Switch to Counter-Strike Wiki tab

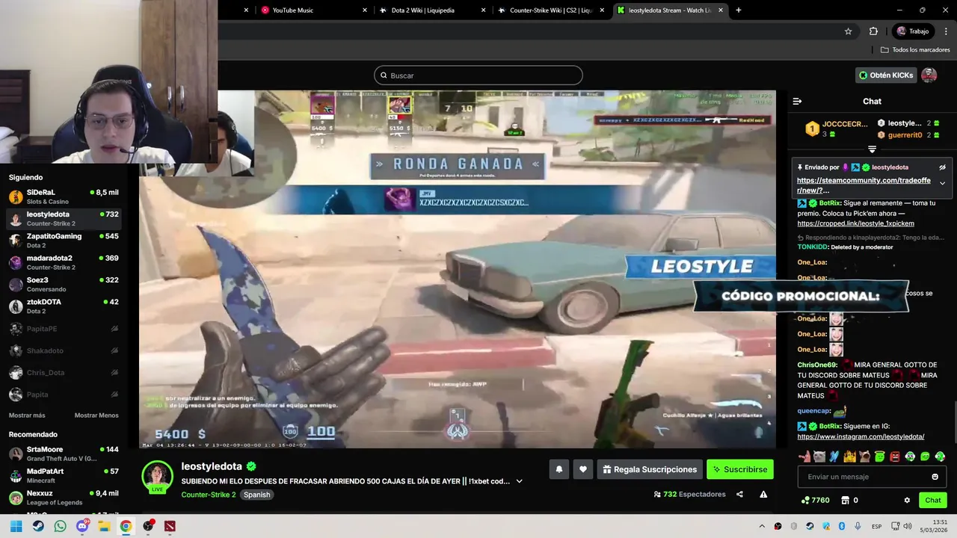(x=551, y=10)
